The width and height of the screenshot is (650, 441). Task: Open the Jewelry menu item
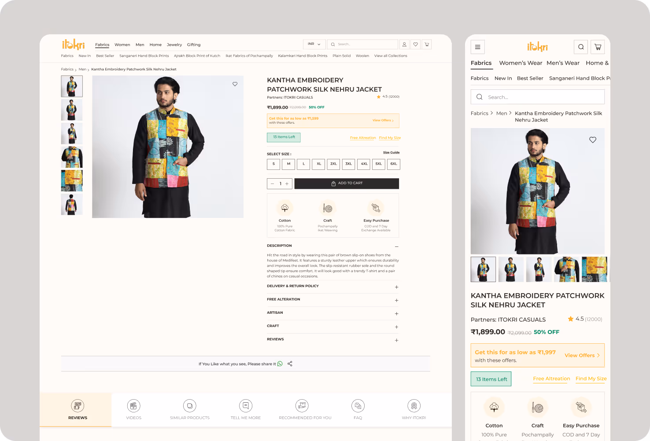(174, 45)
